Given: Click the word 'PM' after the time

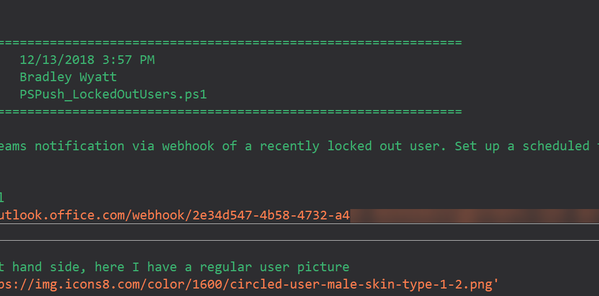Looking at the screenshot, I should pyautogui.click(x=147, y=60).
